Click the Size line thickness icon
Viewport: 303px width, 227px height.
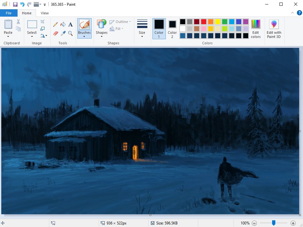142,24
